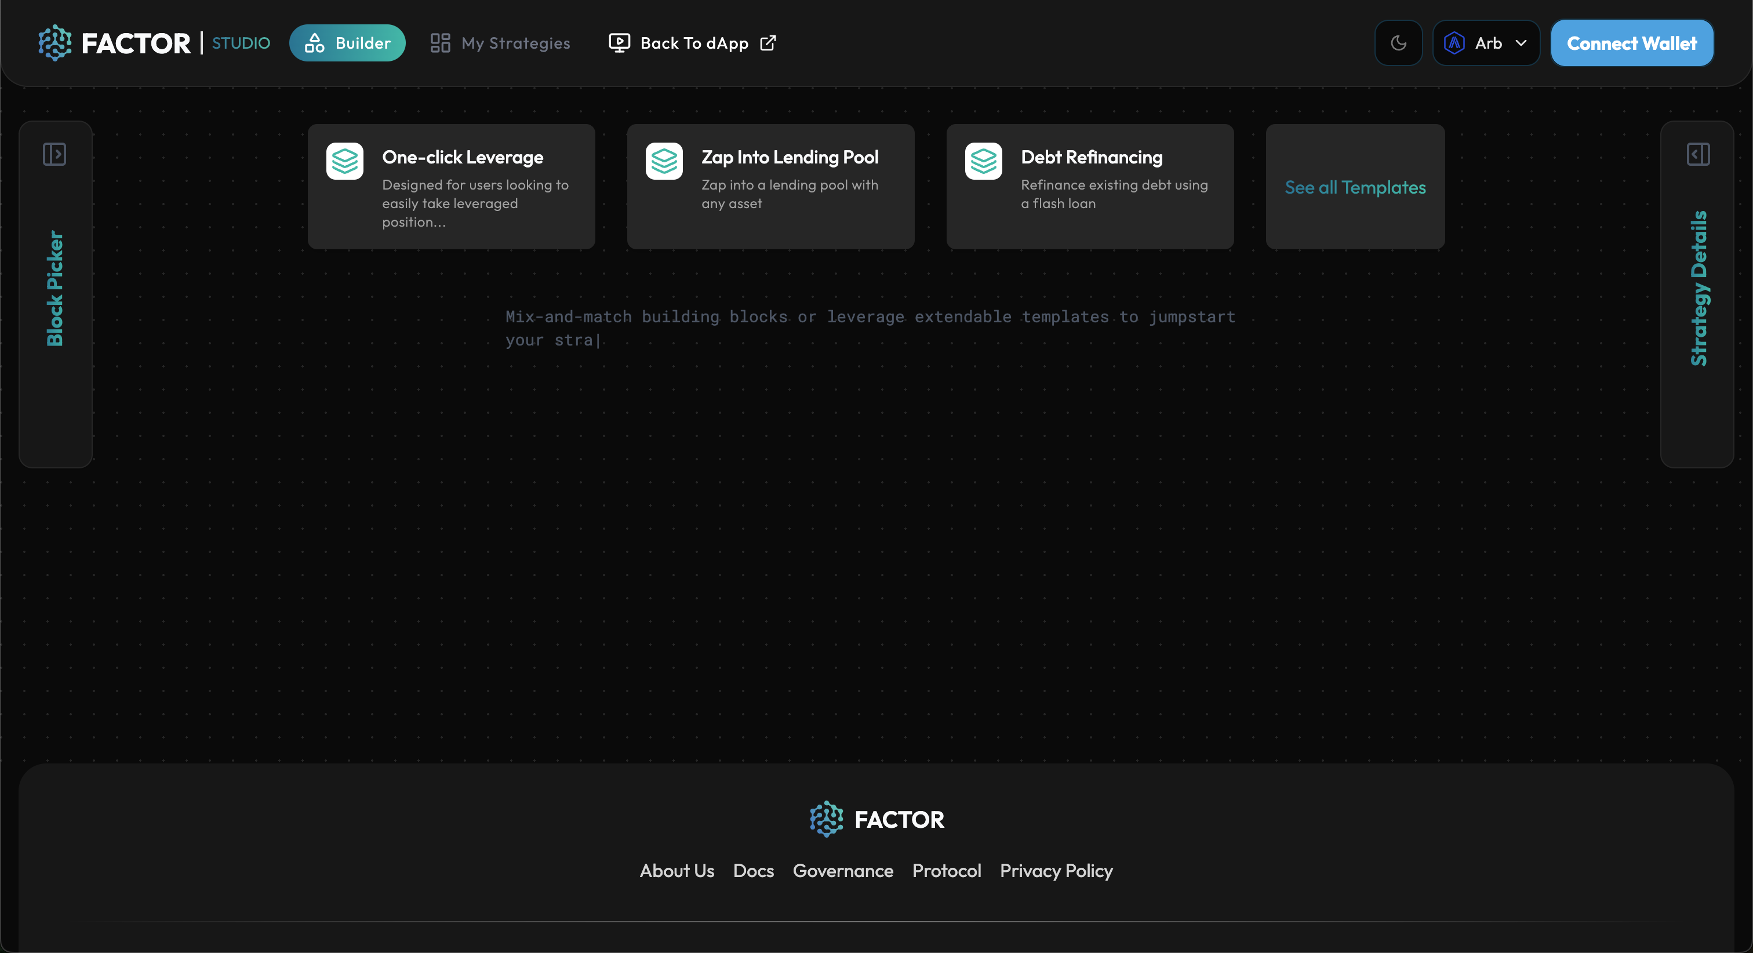Toggle dark mode moon icon
1753x953 pixels.
coord(1398,43)
